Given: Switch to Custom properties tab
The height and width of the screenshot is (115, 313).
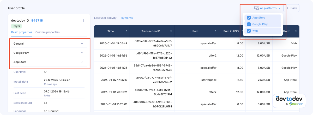Looking at the screenshot, I should (47, 32).
